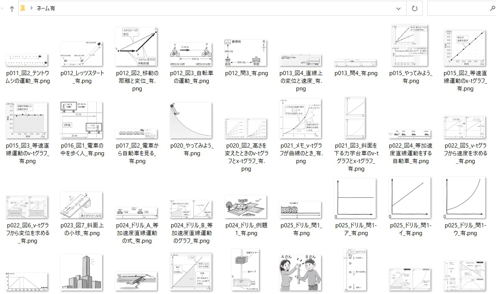
Task: Click the search box field
Action: [x=461, y=8]
